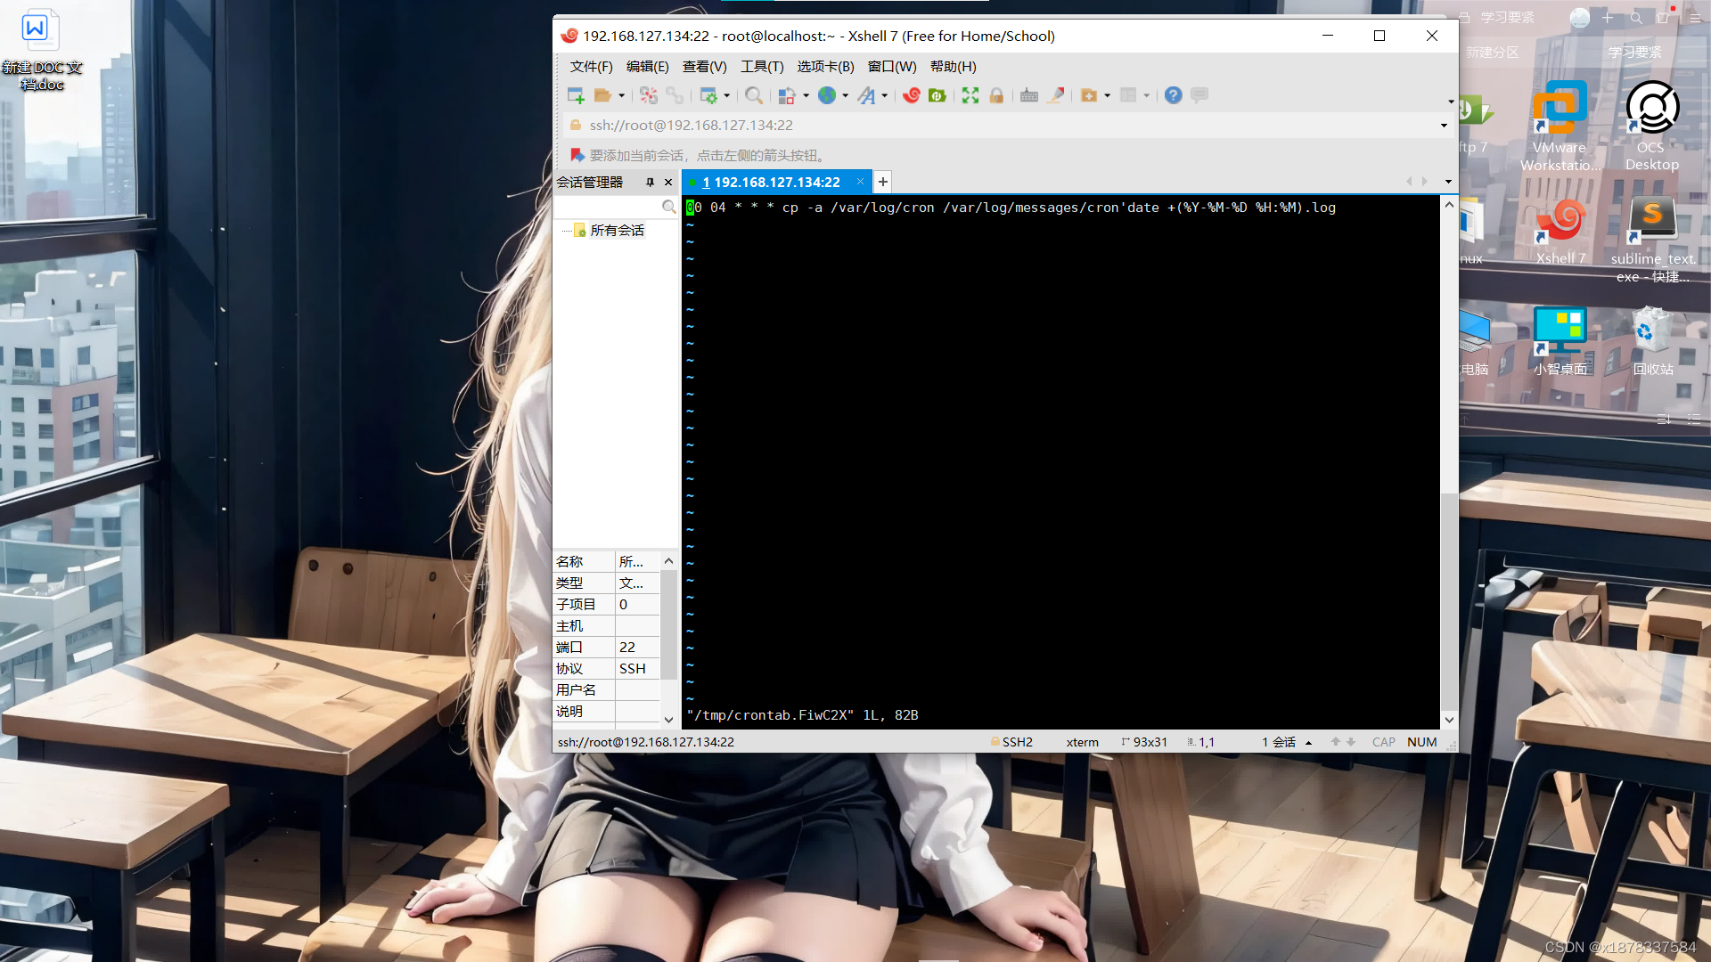Open the blue Help question icon
The height and width of the screenshot is (962, 1711).
(x=1173, y=95)
